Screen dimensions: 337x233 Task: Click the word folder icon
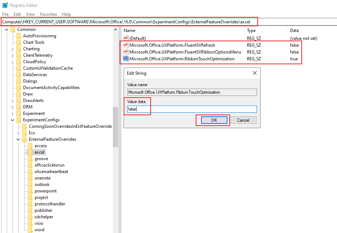coord(30,229)
